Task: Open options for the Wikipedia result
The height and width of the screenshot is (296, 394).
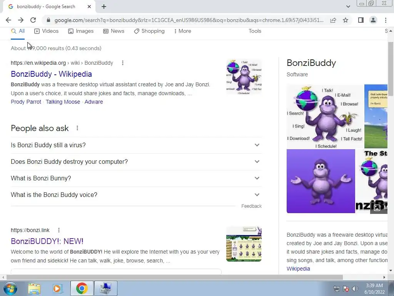Action: click(123, 63)
